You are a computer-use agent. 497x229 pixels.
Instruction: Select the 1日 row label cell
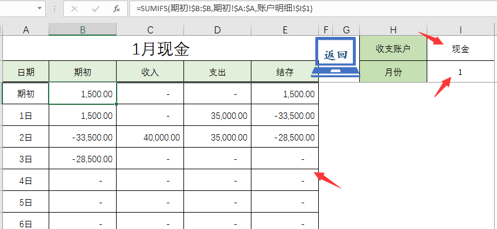click(x=26, y=115)
